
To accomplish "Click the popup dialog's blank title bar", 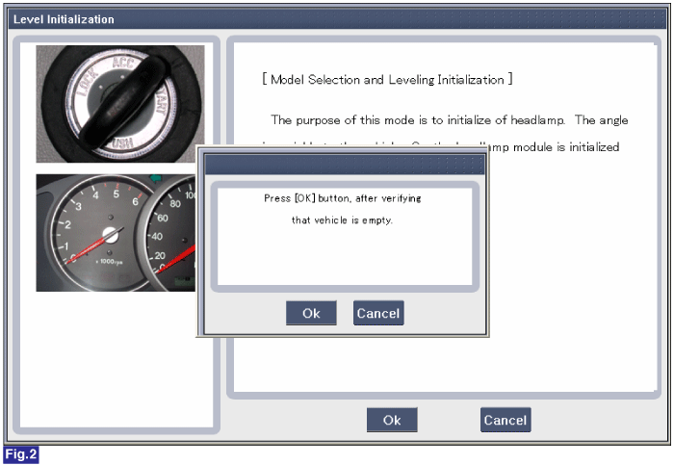I will click(x=345, y=165).
